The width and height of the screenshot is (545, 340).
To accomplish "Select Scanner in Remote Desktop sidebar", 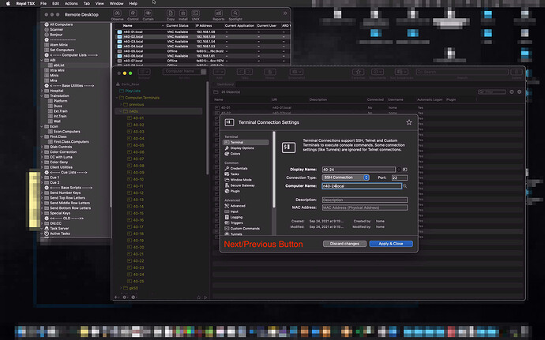I will (56, 30).
